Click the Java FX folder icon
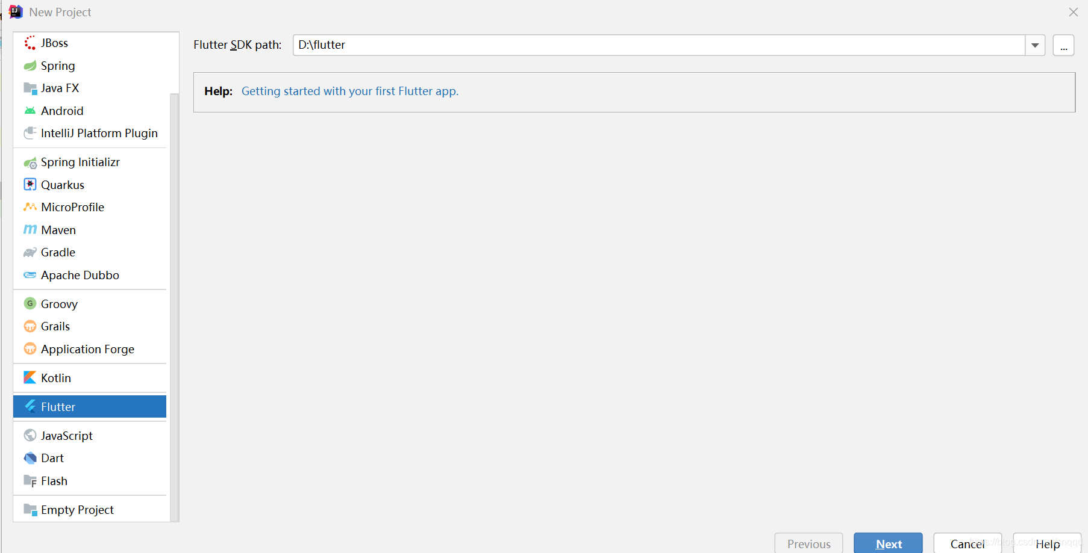The height and width of the screenshot is (553, 1088). point(30,88)
